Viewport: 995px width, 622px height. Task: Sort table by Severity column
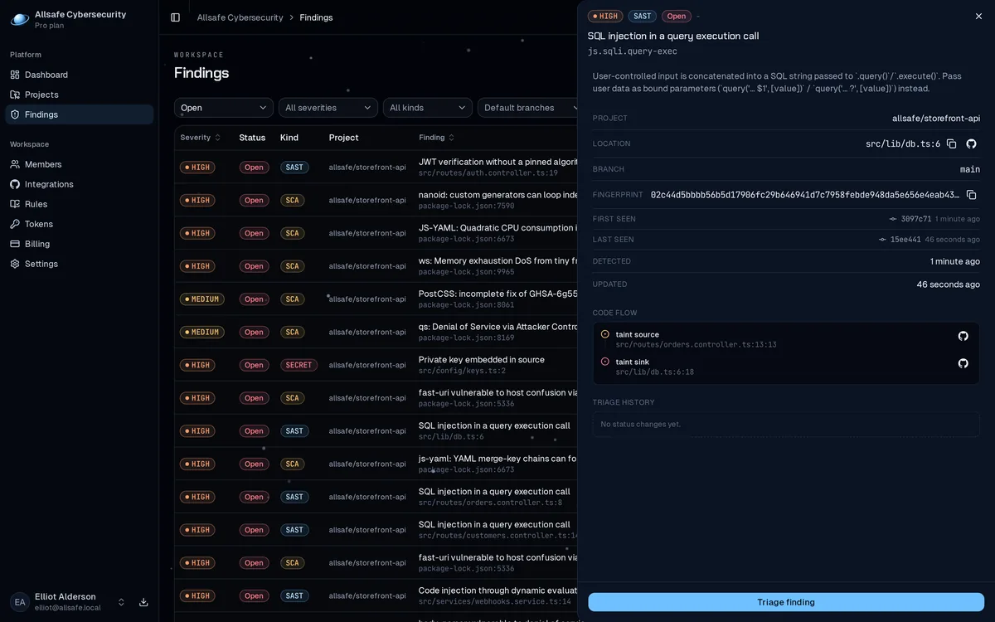(201, 138)
